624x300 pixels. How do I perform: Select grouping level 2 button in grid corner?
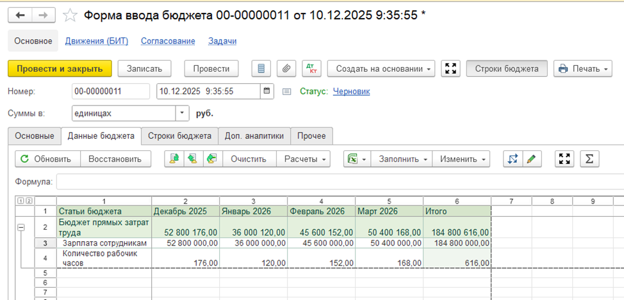coord(29,201)
